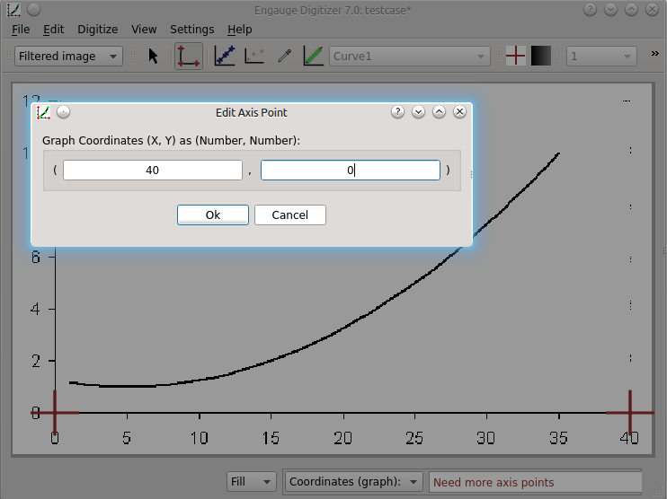Activate the green Segment Fill tool
The height and width of the screenshot is (499, 667).
click(x=314, y=57)
